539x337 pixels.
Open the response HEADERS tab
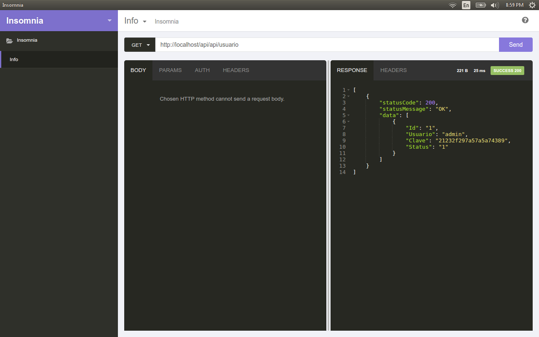point(393,70)
